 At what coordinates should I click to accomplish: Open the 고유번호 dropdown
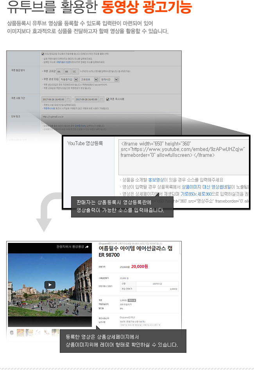pos(89,79)
